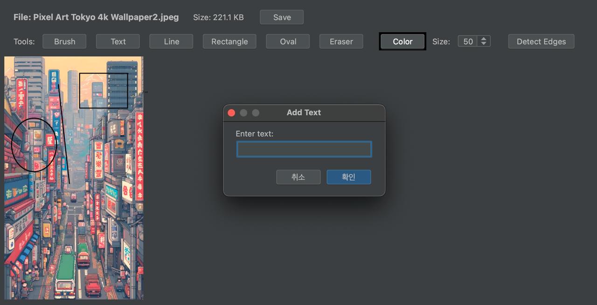Viewport: 597px width, 305px height.
Task: Decrease brush size with the stepper down arrow
Action: click(x=485, y=44)
